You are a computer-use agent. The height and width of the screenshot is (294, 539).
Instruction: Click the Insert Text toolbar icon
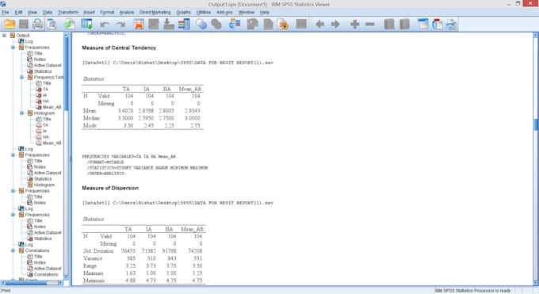(x=451, y=24)
